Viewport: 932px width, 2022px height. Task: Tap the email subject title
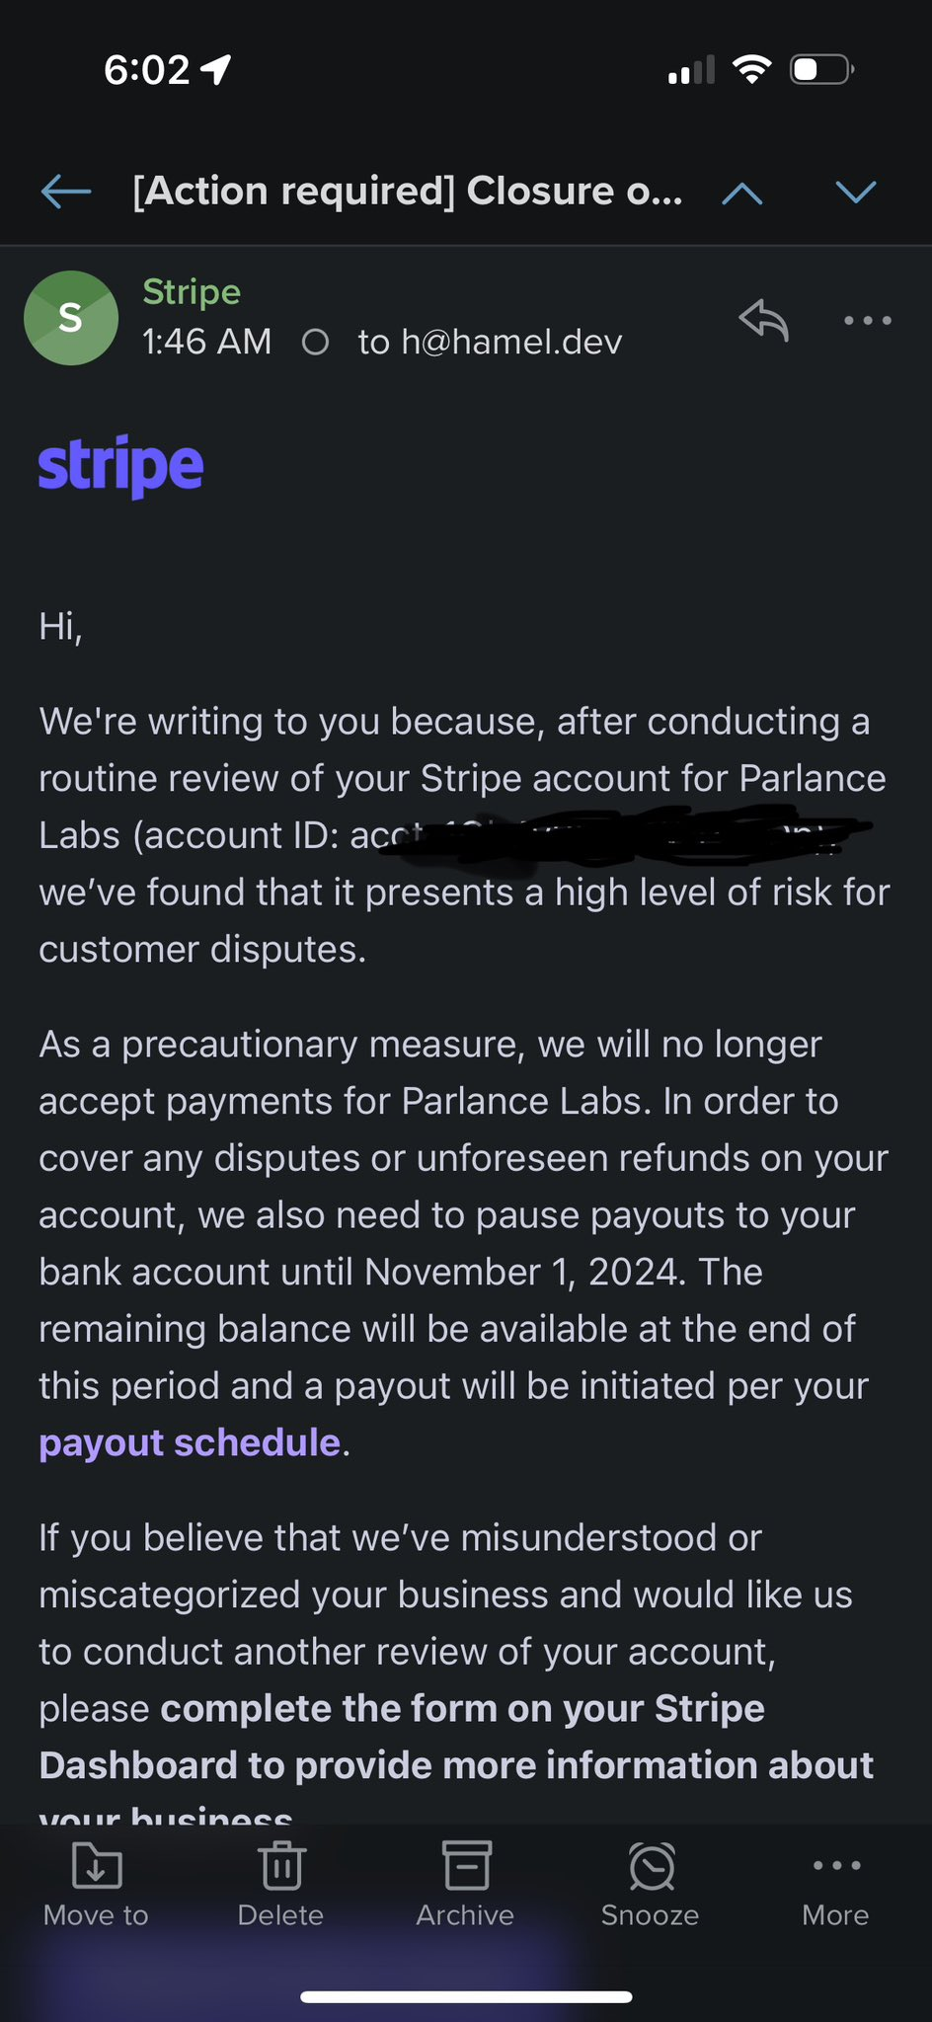[x=408, y=191]
